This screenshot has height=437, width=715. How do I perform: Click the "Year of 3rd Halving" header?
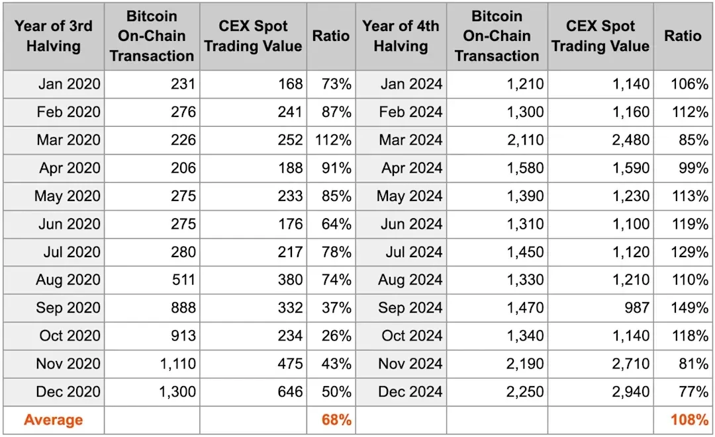53,36
